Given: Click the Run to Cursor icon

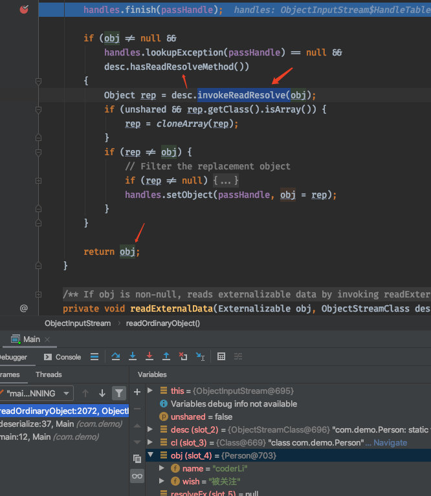Looking at the screenshot, I should pos(200,356).
